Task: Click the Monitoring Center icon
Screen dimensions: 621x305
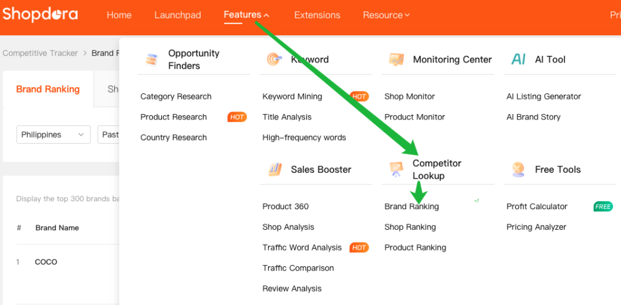Action: point(397,59)
